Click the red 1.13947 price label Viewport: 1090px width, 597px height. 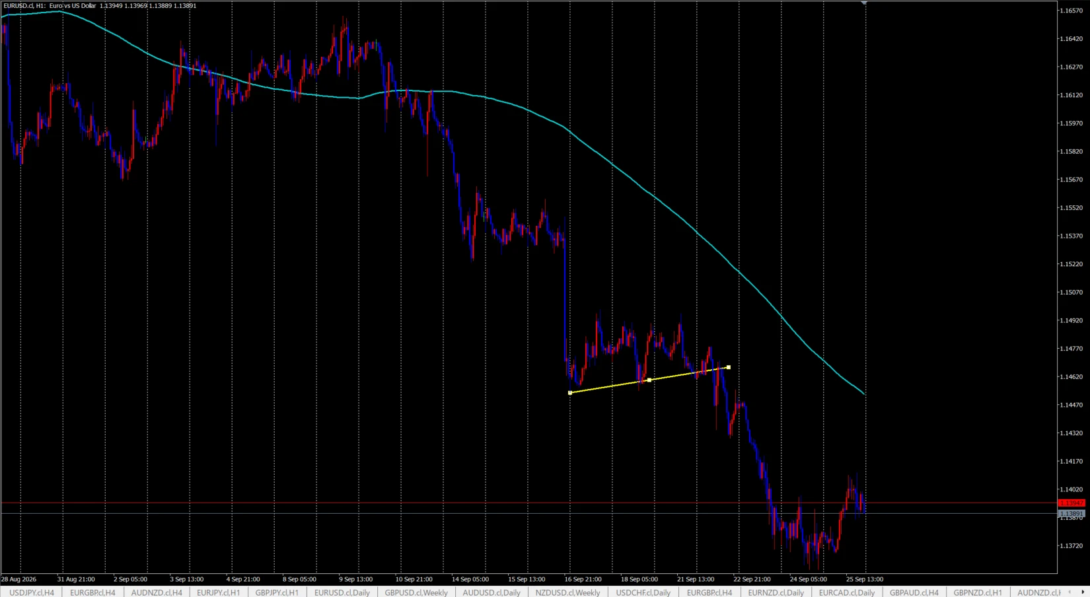1072,503
